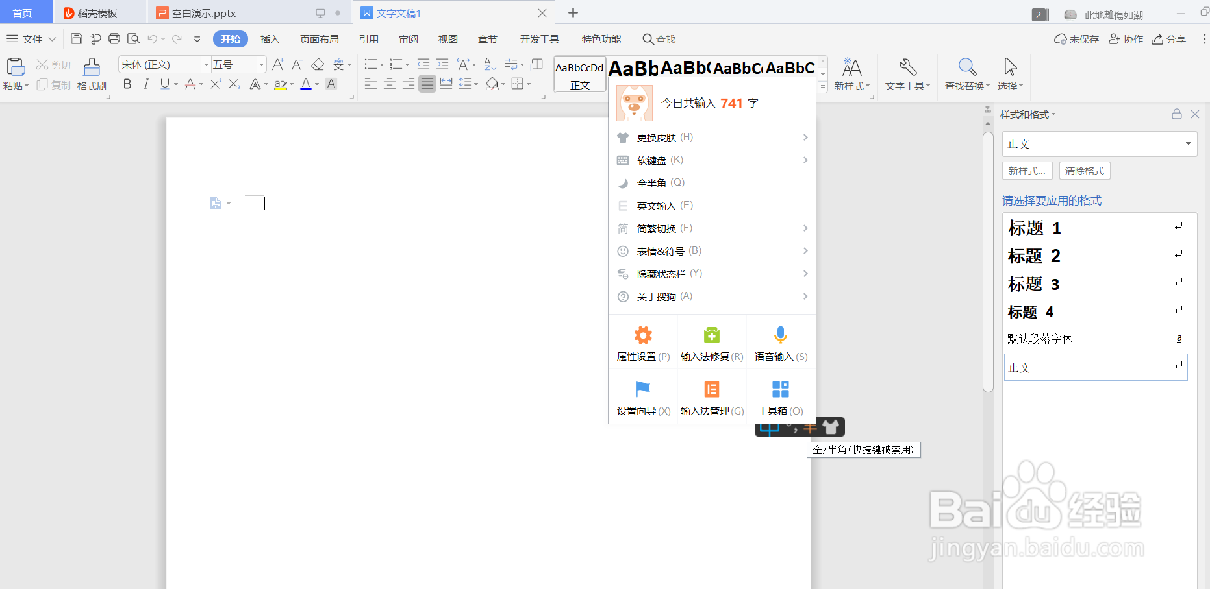Screen dimensions: 1210x589
Task: Open 设置向导 flag icon
Action: pyautogui.click(x=643, y=389)
